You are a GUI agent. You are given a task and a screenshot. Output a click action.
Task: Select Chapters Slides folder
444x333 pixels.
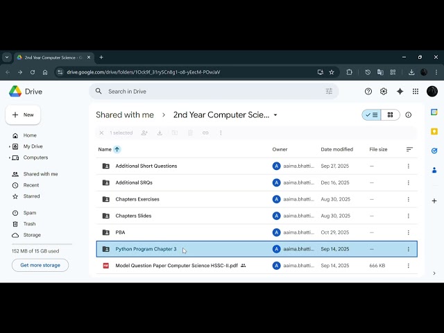(x=257, y=216)
